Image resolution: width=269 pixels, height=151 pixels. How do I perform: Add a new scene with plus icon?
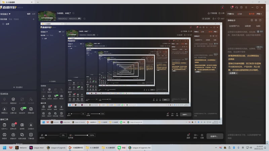34,19
